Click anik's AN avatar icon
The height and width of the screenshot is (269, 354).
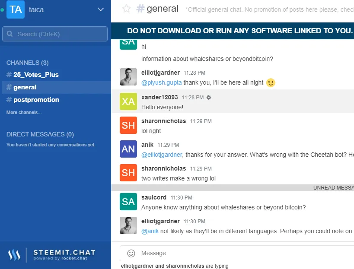point(128,149)
